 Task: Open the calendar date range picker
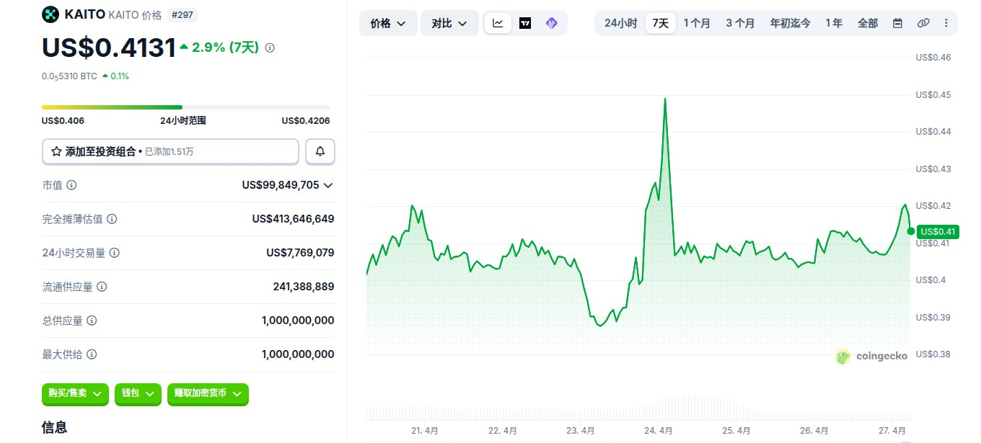pyautogui.click(x=897, y=23)
